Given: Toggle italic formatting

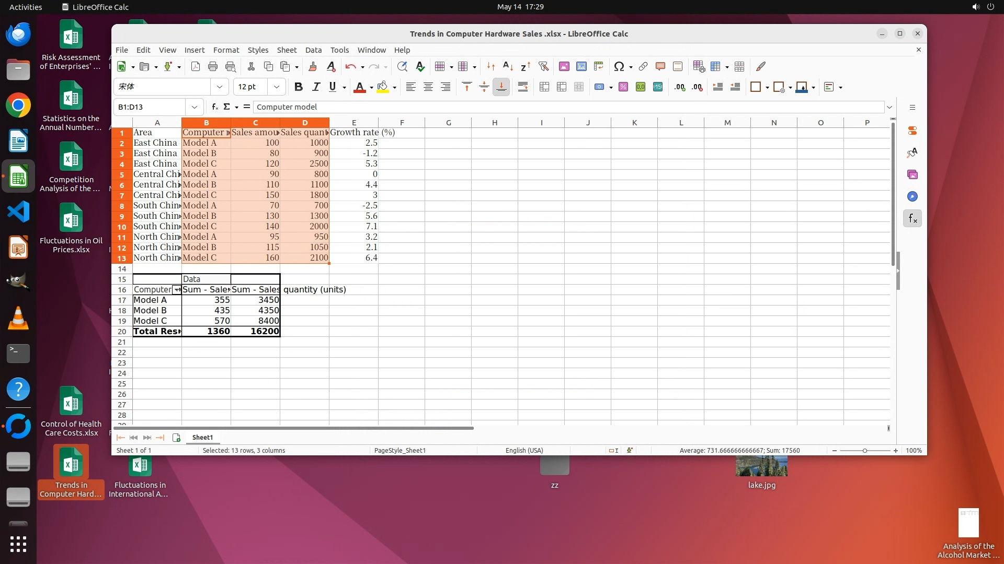Looking at the screenshot, I should coord(315,87).
